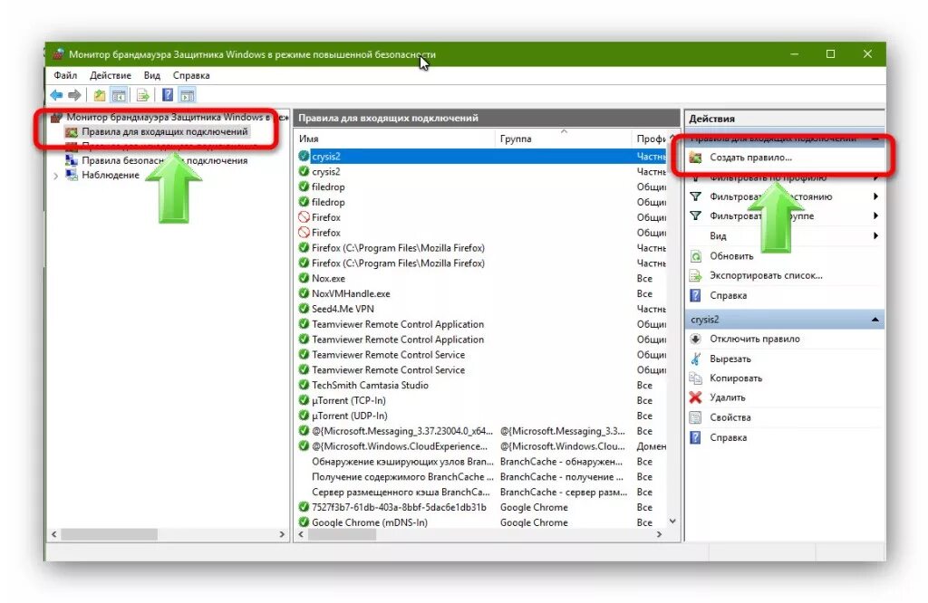The image size is (928, 603).
Task: Sort by the Группа column header
Action: click(x=563, y=139)
